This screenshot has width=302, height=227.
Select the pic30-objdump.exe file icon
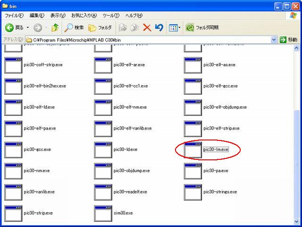(103, 171)
